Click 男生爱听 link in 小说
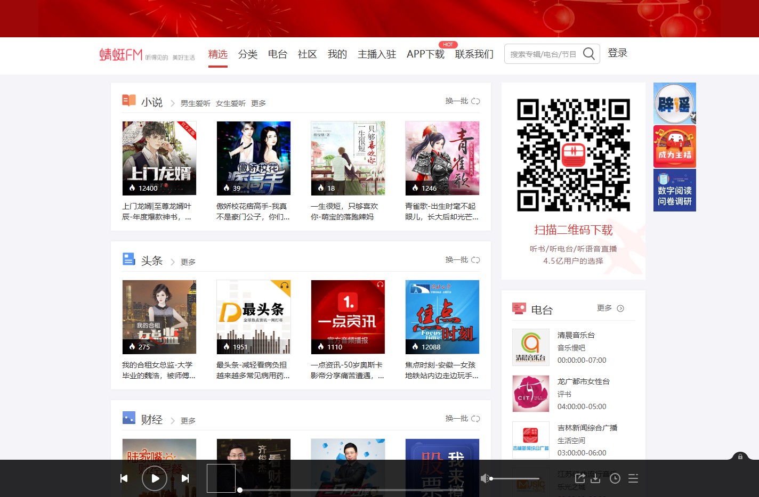The image size is (759, 497). click(x=196, y=103)
